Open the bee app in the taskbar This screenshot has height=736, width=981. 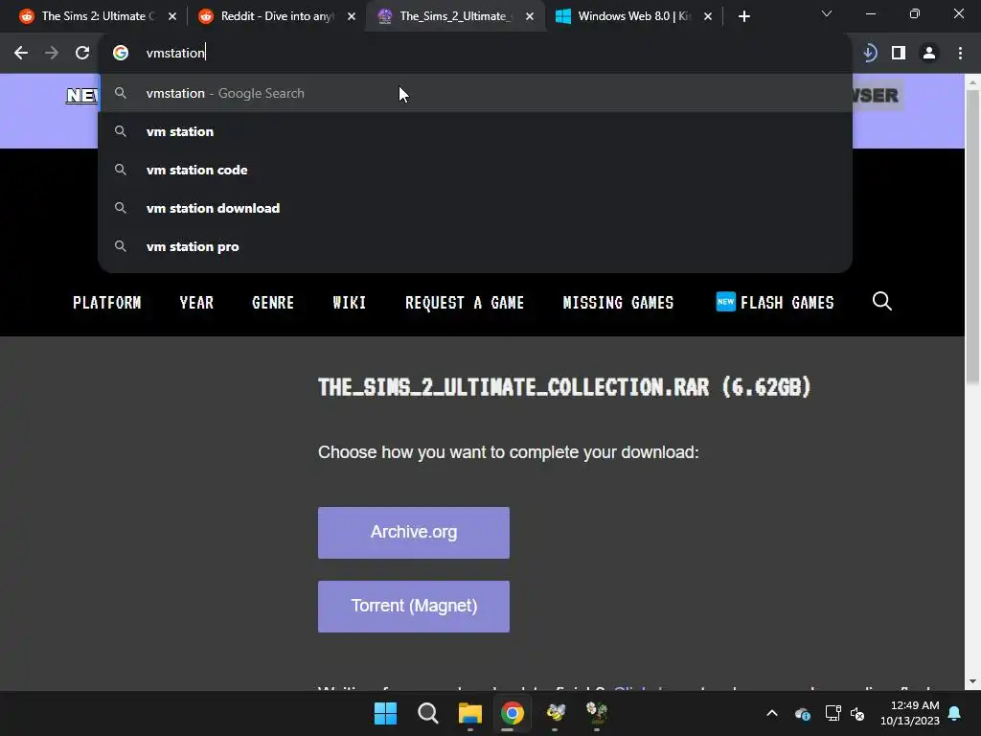555,713
